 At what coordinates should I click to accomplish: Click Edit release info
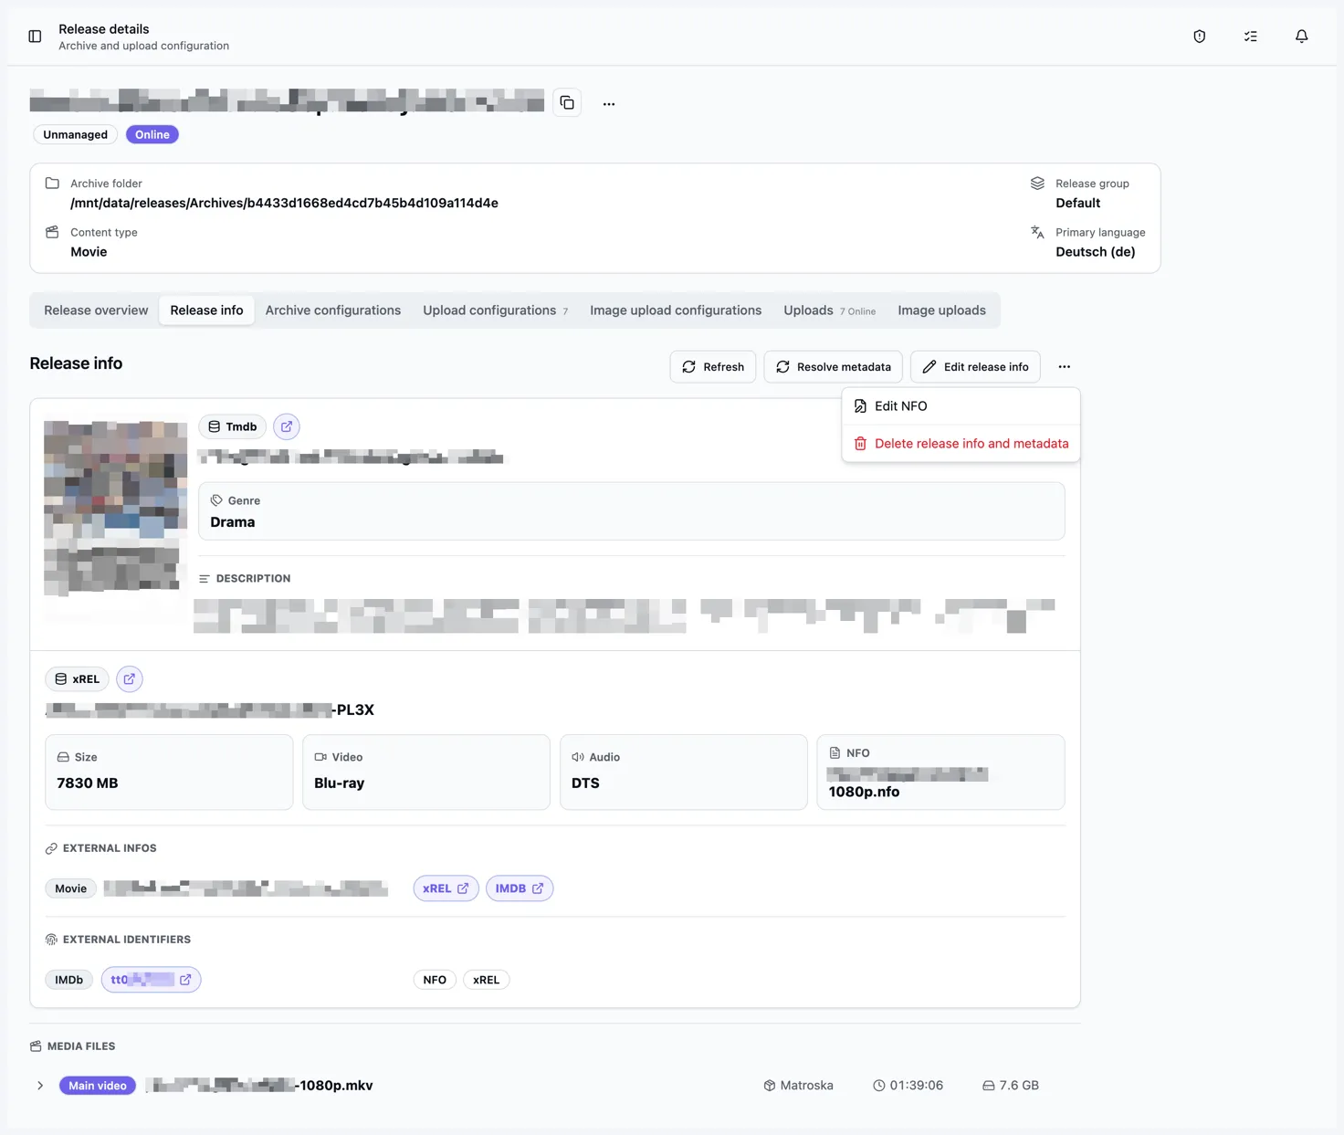click(975, 367)
